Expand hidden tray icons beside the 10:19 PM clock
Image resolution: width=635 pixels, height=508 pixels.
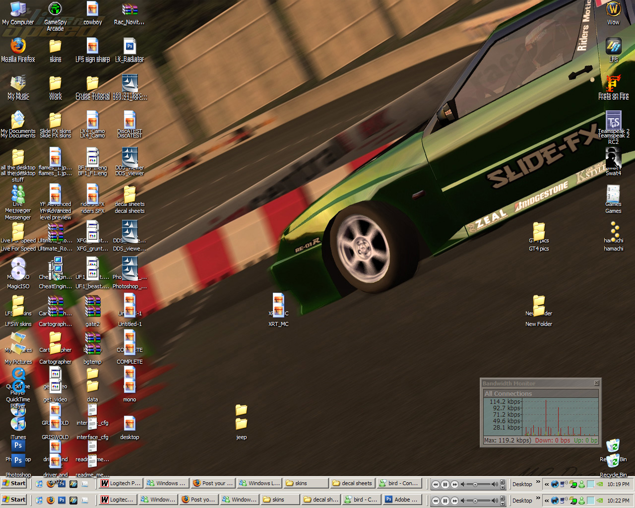[547, 484]
